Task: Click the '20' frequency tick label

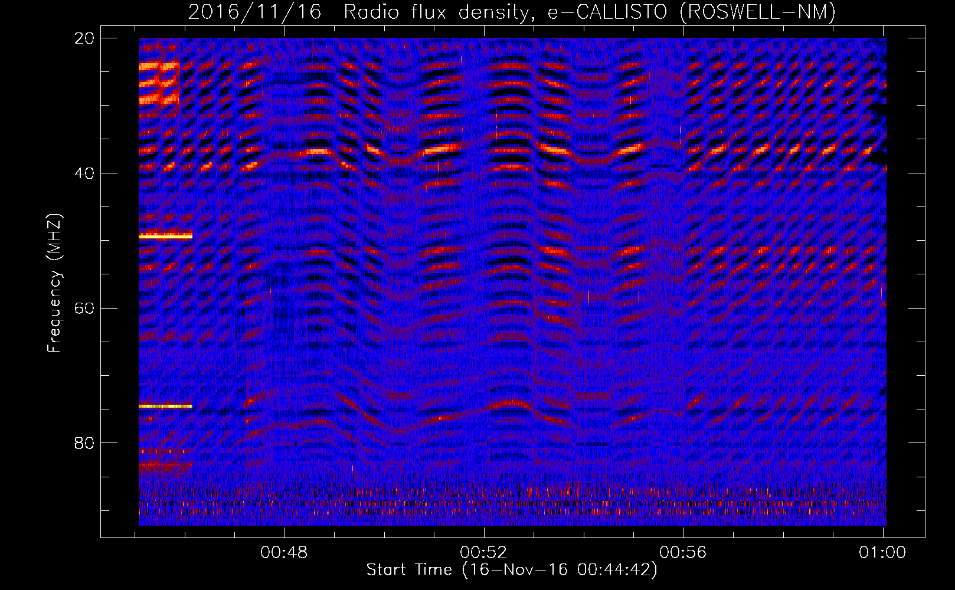Action: click(84, 38)
